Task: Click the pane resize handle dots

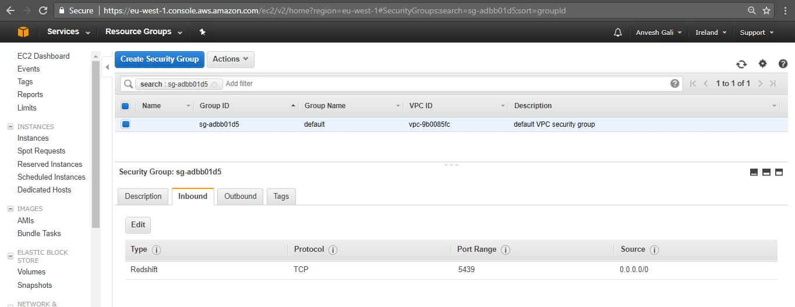Action: (451, 165)
